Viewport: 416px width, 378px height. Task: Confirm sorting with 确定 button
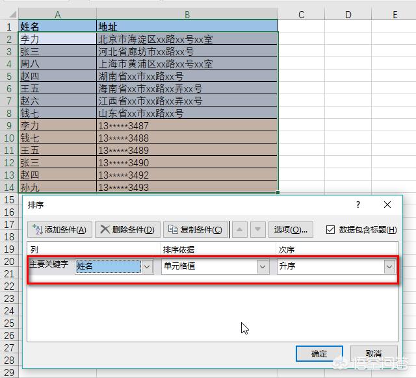(319, 353)
